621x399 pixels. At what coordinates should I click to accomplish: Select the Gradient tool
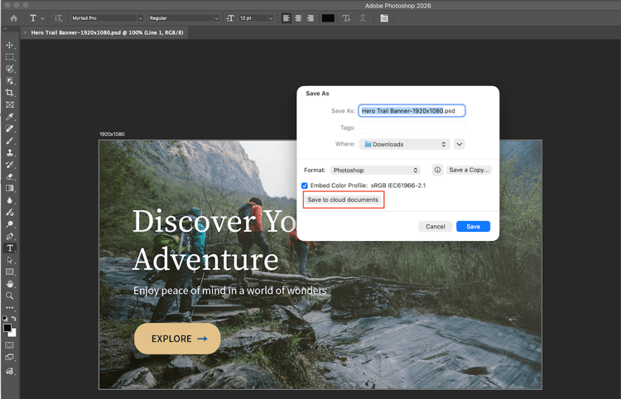point(9,189)
